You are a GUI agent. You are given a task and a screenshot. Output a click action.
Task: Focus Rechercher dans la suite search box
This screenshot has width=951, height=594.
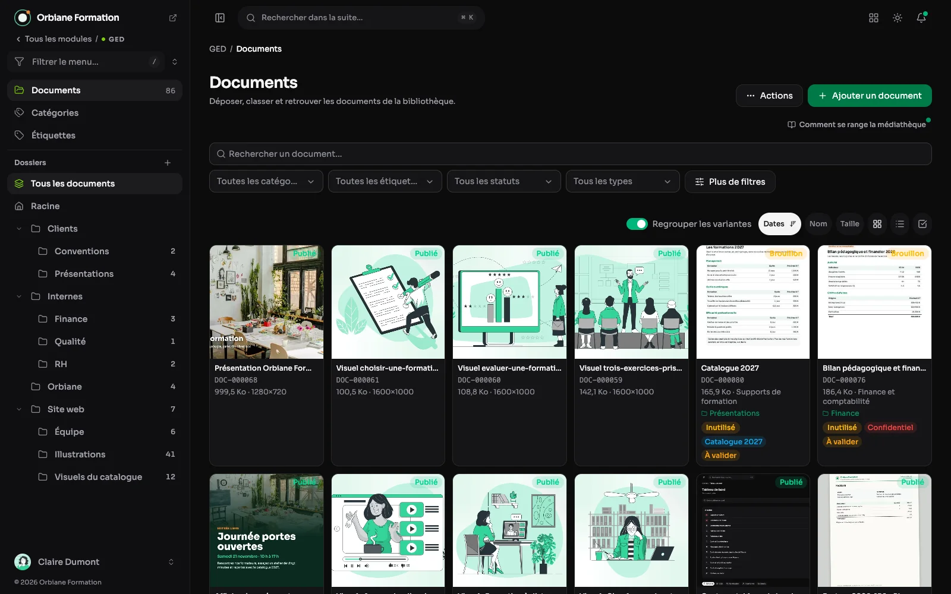pyautogui.click(x=361, y=18)
